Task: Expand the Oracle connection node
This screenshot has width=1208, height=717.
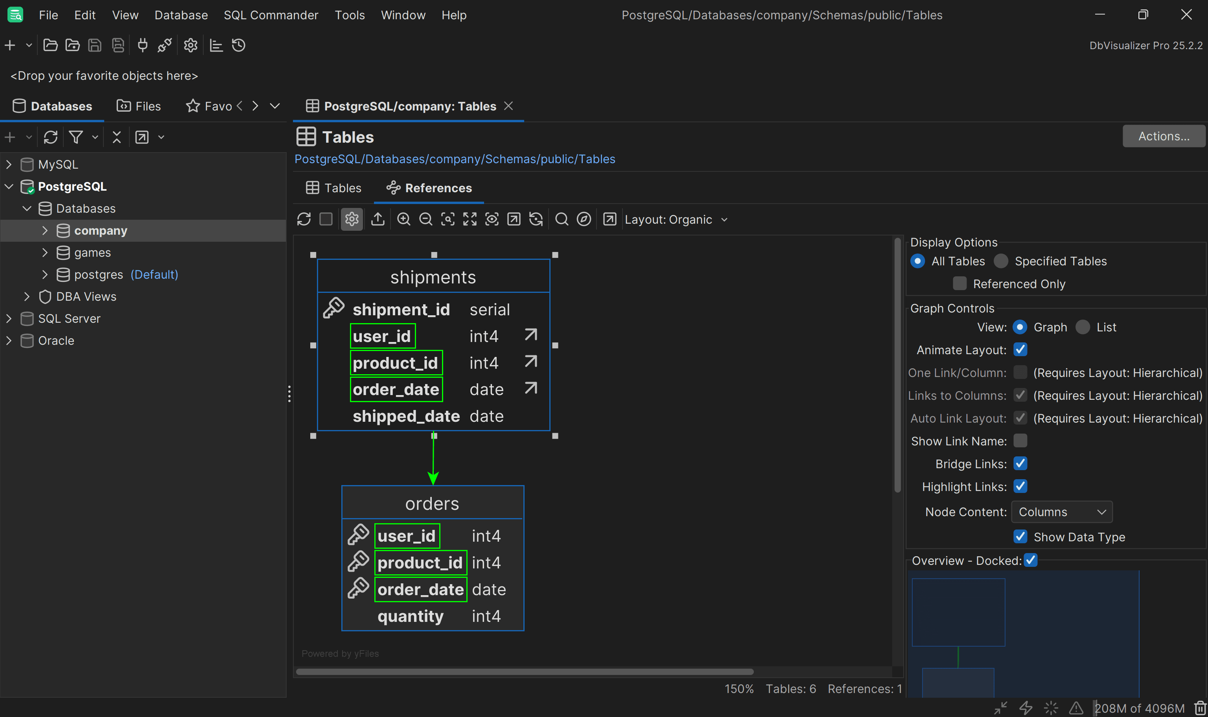Action: (9, 341)
